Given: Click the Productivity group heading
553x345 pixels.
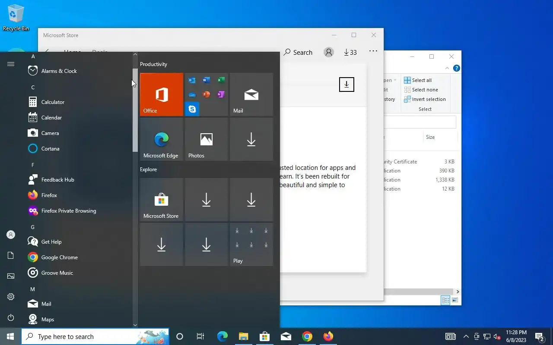Looking at the screenshot, I should [x=153, y=64].
